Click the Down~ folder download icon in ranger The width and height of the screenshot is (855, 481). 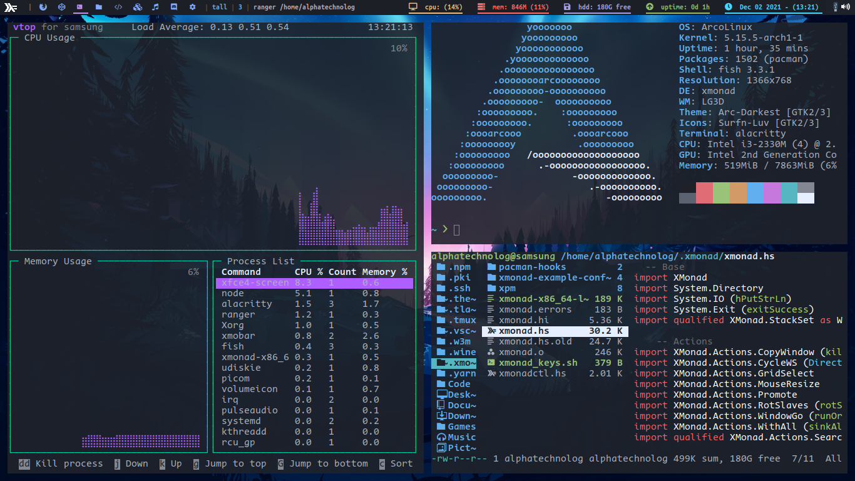[442, 416]
